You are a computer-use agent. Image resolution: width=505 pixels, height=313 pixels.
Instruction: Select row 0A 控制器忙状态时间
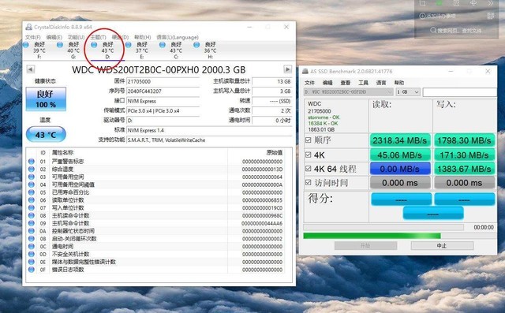[x=155, y=231]
